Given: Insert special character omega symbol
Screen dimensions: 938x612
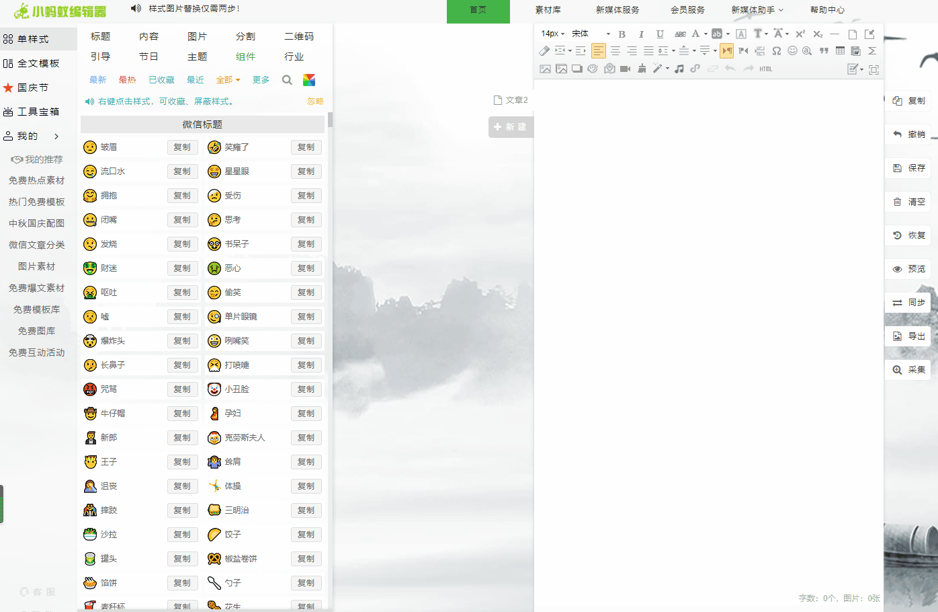Looking at the screenshot, I should point(777,50).
